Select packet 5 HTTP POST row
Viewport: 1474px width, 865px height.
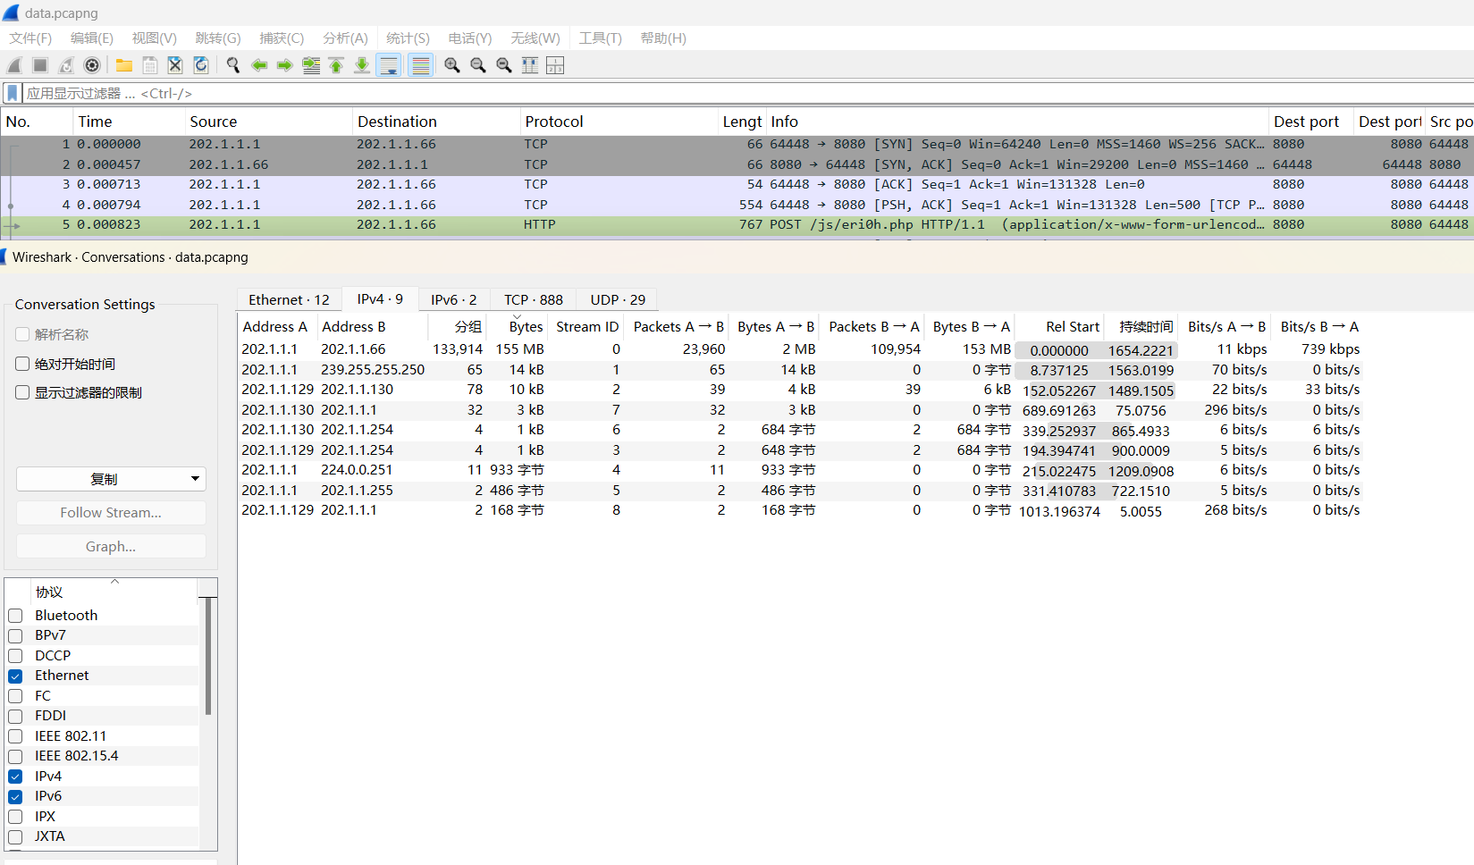[x=737, y=224]
